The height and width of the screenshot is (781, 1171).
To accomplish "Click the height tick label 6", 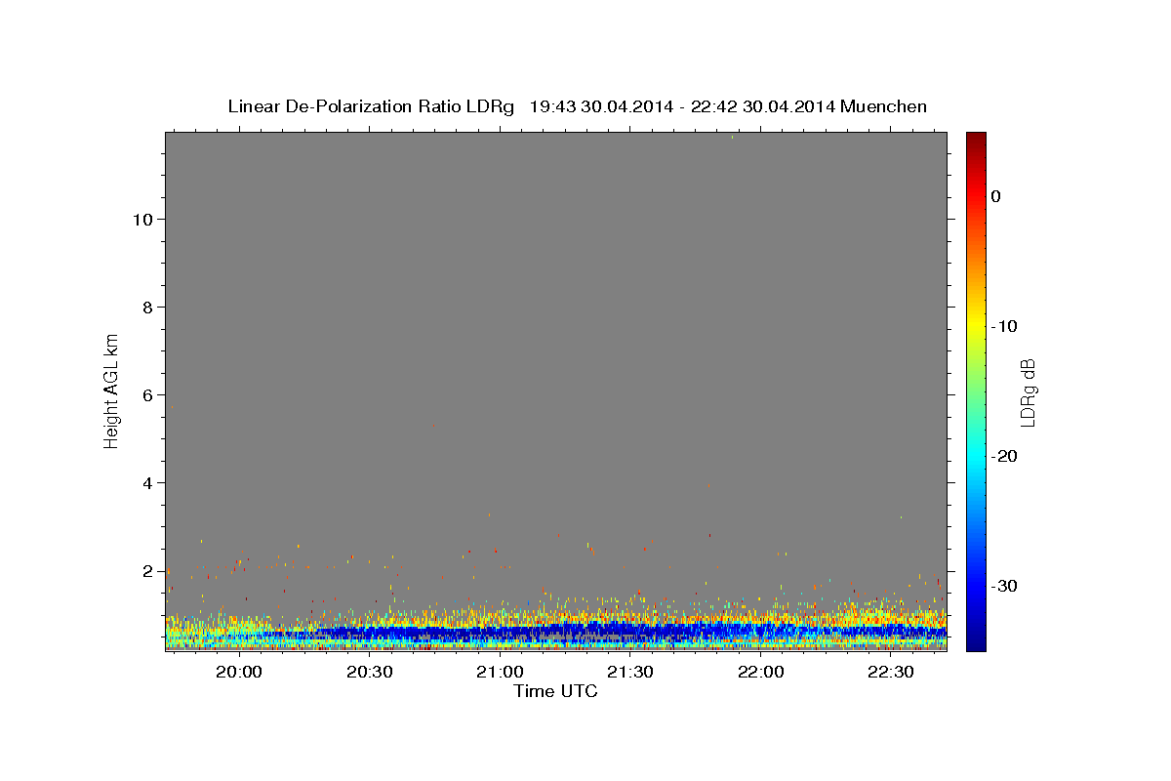I will 147,395.
